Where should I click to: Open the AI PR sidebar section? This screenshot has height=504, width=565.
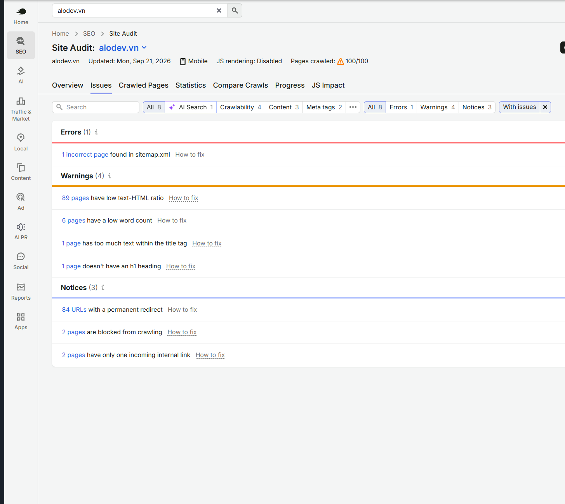click(x=21, y=231)
